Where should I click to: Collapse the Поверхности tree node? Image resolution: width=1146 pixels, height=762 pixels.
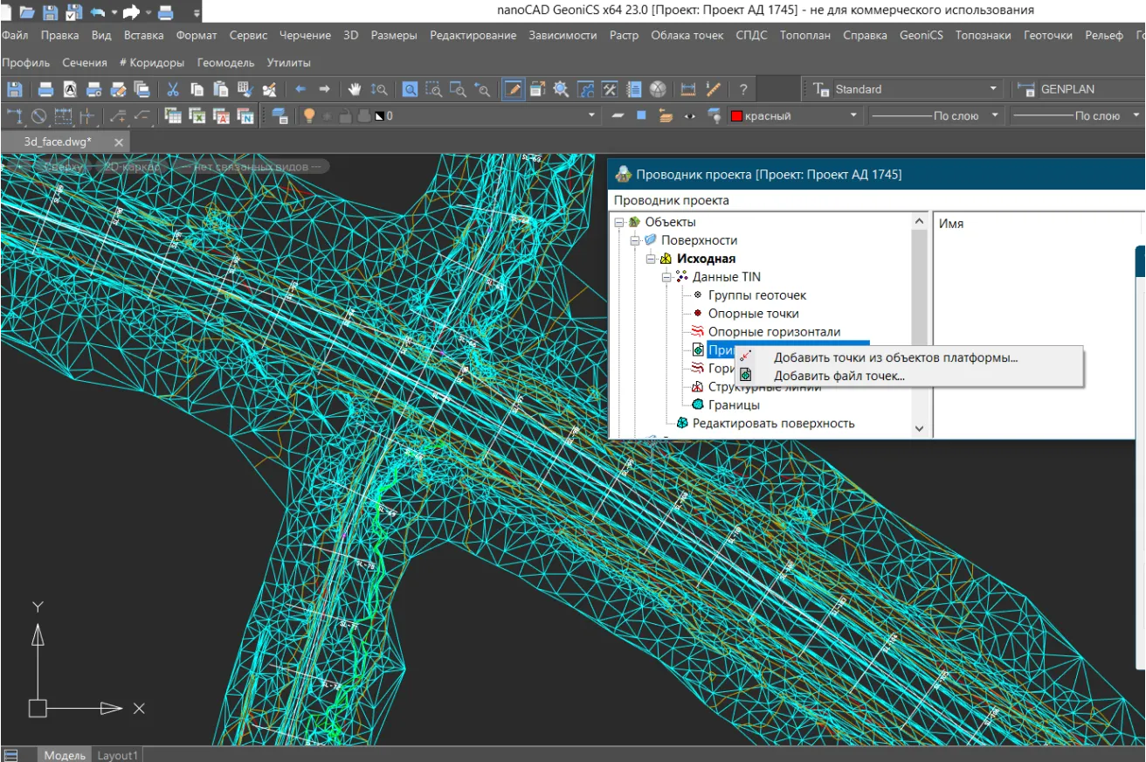(x=634, y=240)
